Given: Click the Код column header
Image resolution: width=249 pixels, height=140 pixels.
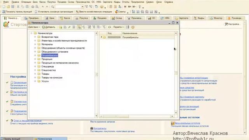Looking at the screenshot, I should pos(114,33).
